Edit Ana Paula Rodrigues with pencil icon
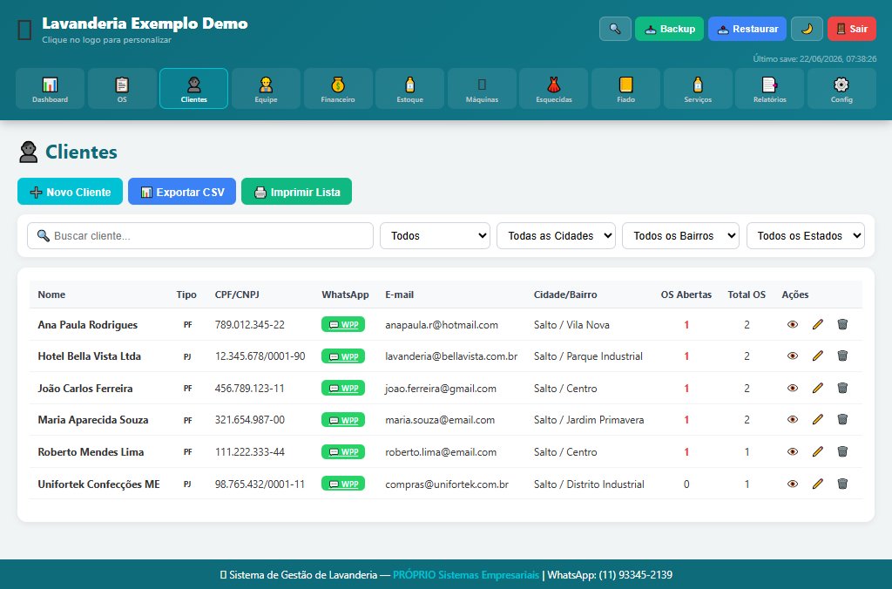This screenshot has height=589, width=892. click(x=817, y=324)
